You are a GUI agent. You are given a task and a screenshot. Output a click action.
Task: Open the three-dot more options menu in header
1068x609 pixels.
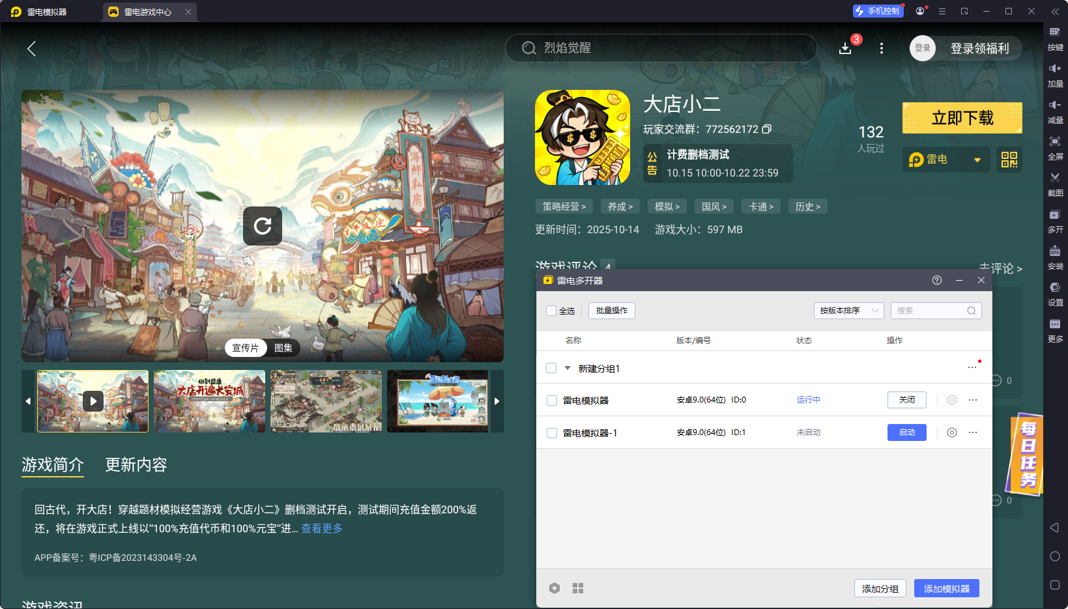click(882, 48)
